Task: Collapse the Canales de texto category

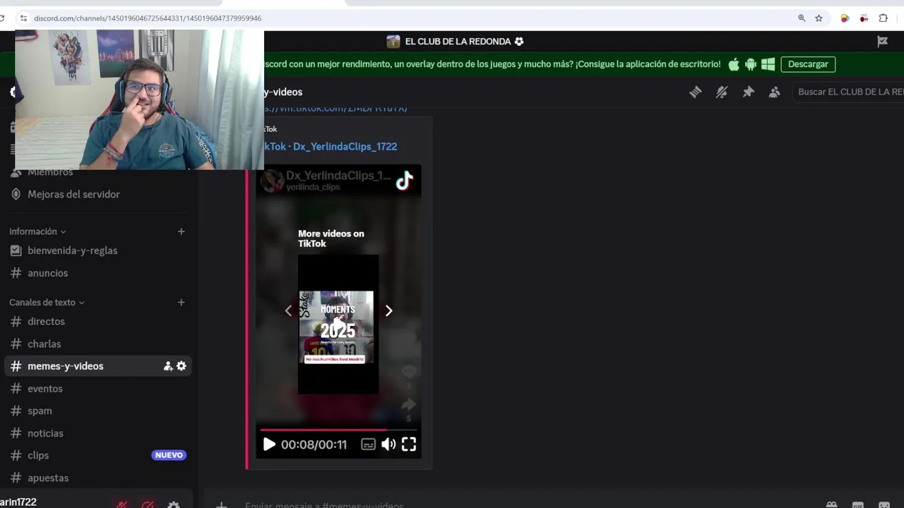Action: (47, 302)
